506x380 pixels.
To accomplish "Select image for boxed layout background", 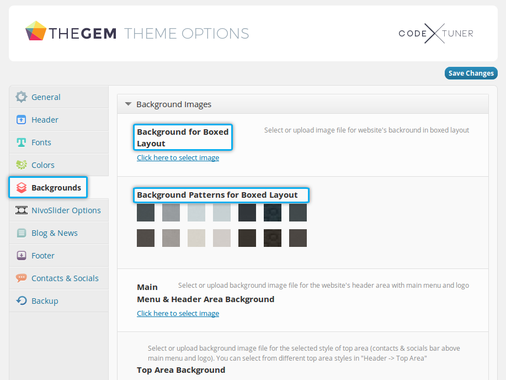I will [x=178, y=158].
